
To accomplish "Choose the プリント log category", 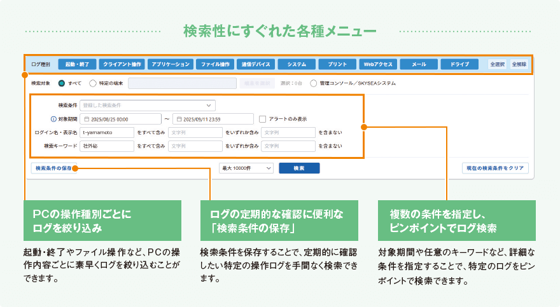I will [x=337, y=64].
